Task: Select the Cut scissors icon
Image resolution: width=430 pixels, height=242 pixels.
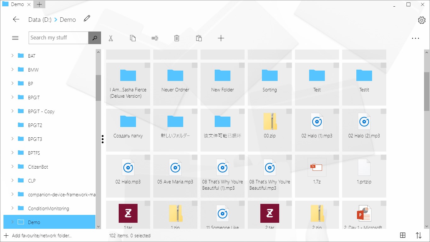Action: 111,38
